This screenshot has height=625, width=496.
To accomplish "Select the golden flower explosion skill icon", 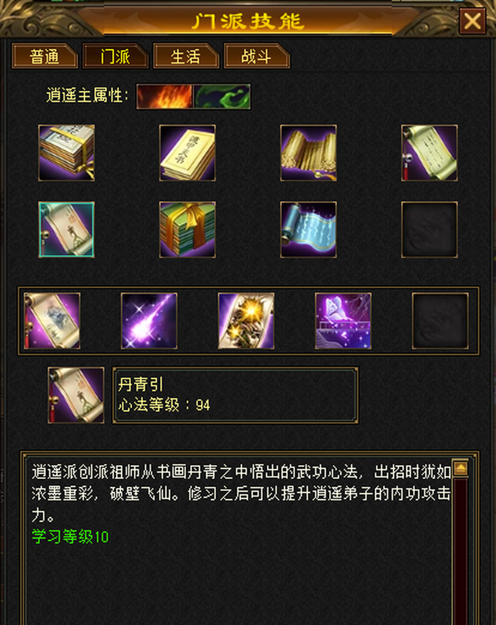I will [x=246, y=321].
